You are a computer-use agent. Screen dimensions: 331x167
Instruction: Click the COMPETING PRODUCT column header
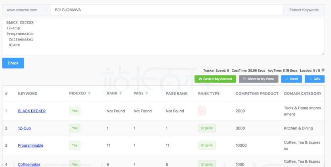[x=257, y=94]
